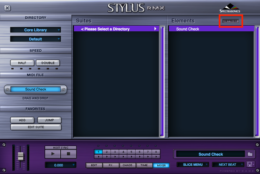Open the 0.000 value dropdown

point(61,165)
